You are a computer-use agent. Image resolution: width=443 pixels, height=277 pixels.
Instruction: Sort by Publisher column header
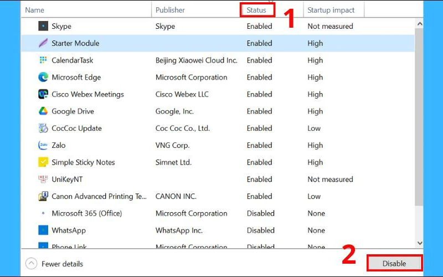[x=170, y=10]
